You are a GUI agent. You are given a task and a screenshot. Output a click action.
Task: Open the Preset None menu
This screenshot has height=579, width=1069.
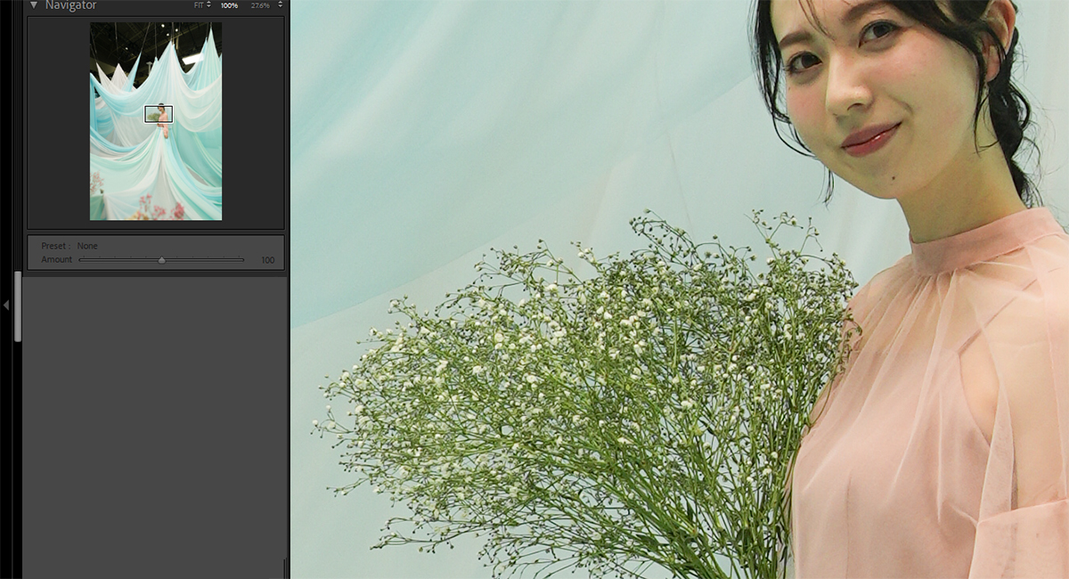pos(87,246)
